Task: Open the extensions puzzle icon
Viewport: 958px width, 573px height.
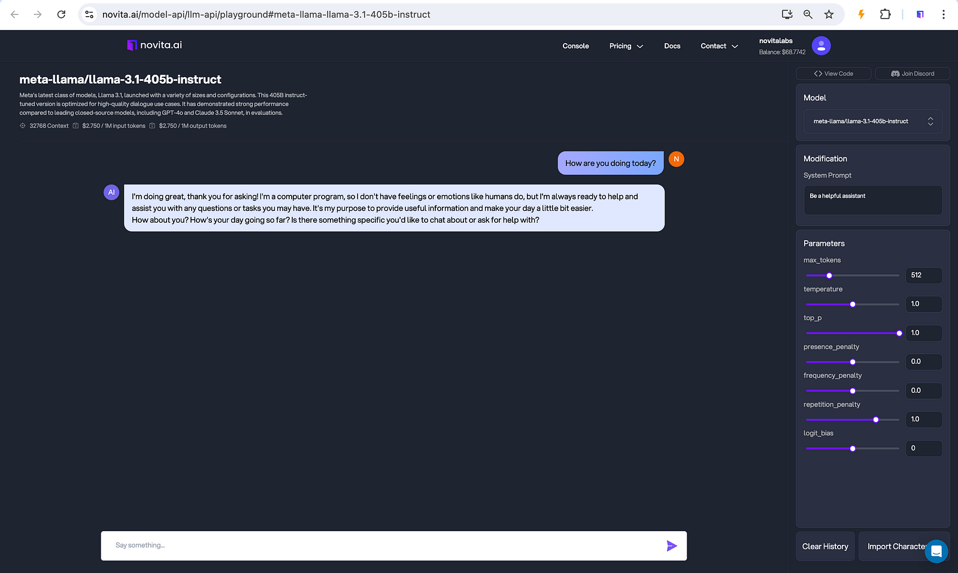Action: pyautogui.click(x=885, y=14)
